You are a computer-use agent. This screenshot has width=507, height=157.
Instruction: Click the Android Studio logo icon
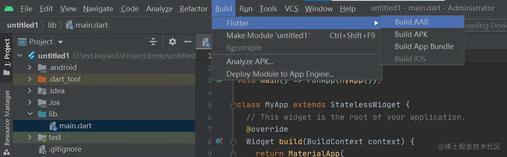tap(9, 8)
